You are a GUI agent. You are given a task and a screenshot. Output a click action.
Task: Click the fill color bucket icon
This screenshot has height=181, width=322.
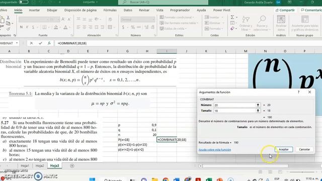56,27
